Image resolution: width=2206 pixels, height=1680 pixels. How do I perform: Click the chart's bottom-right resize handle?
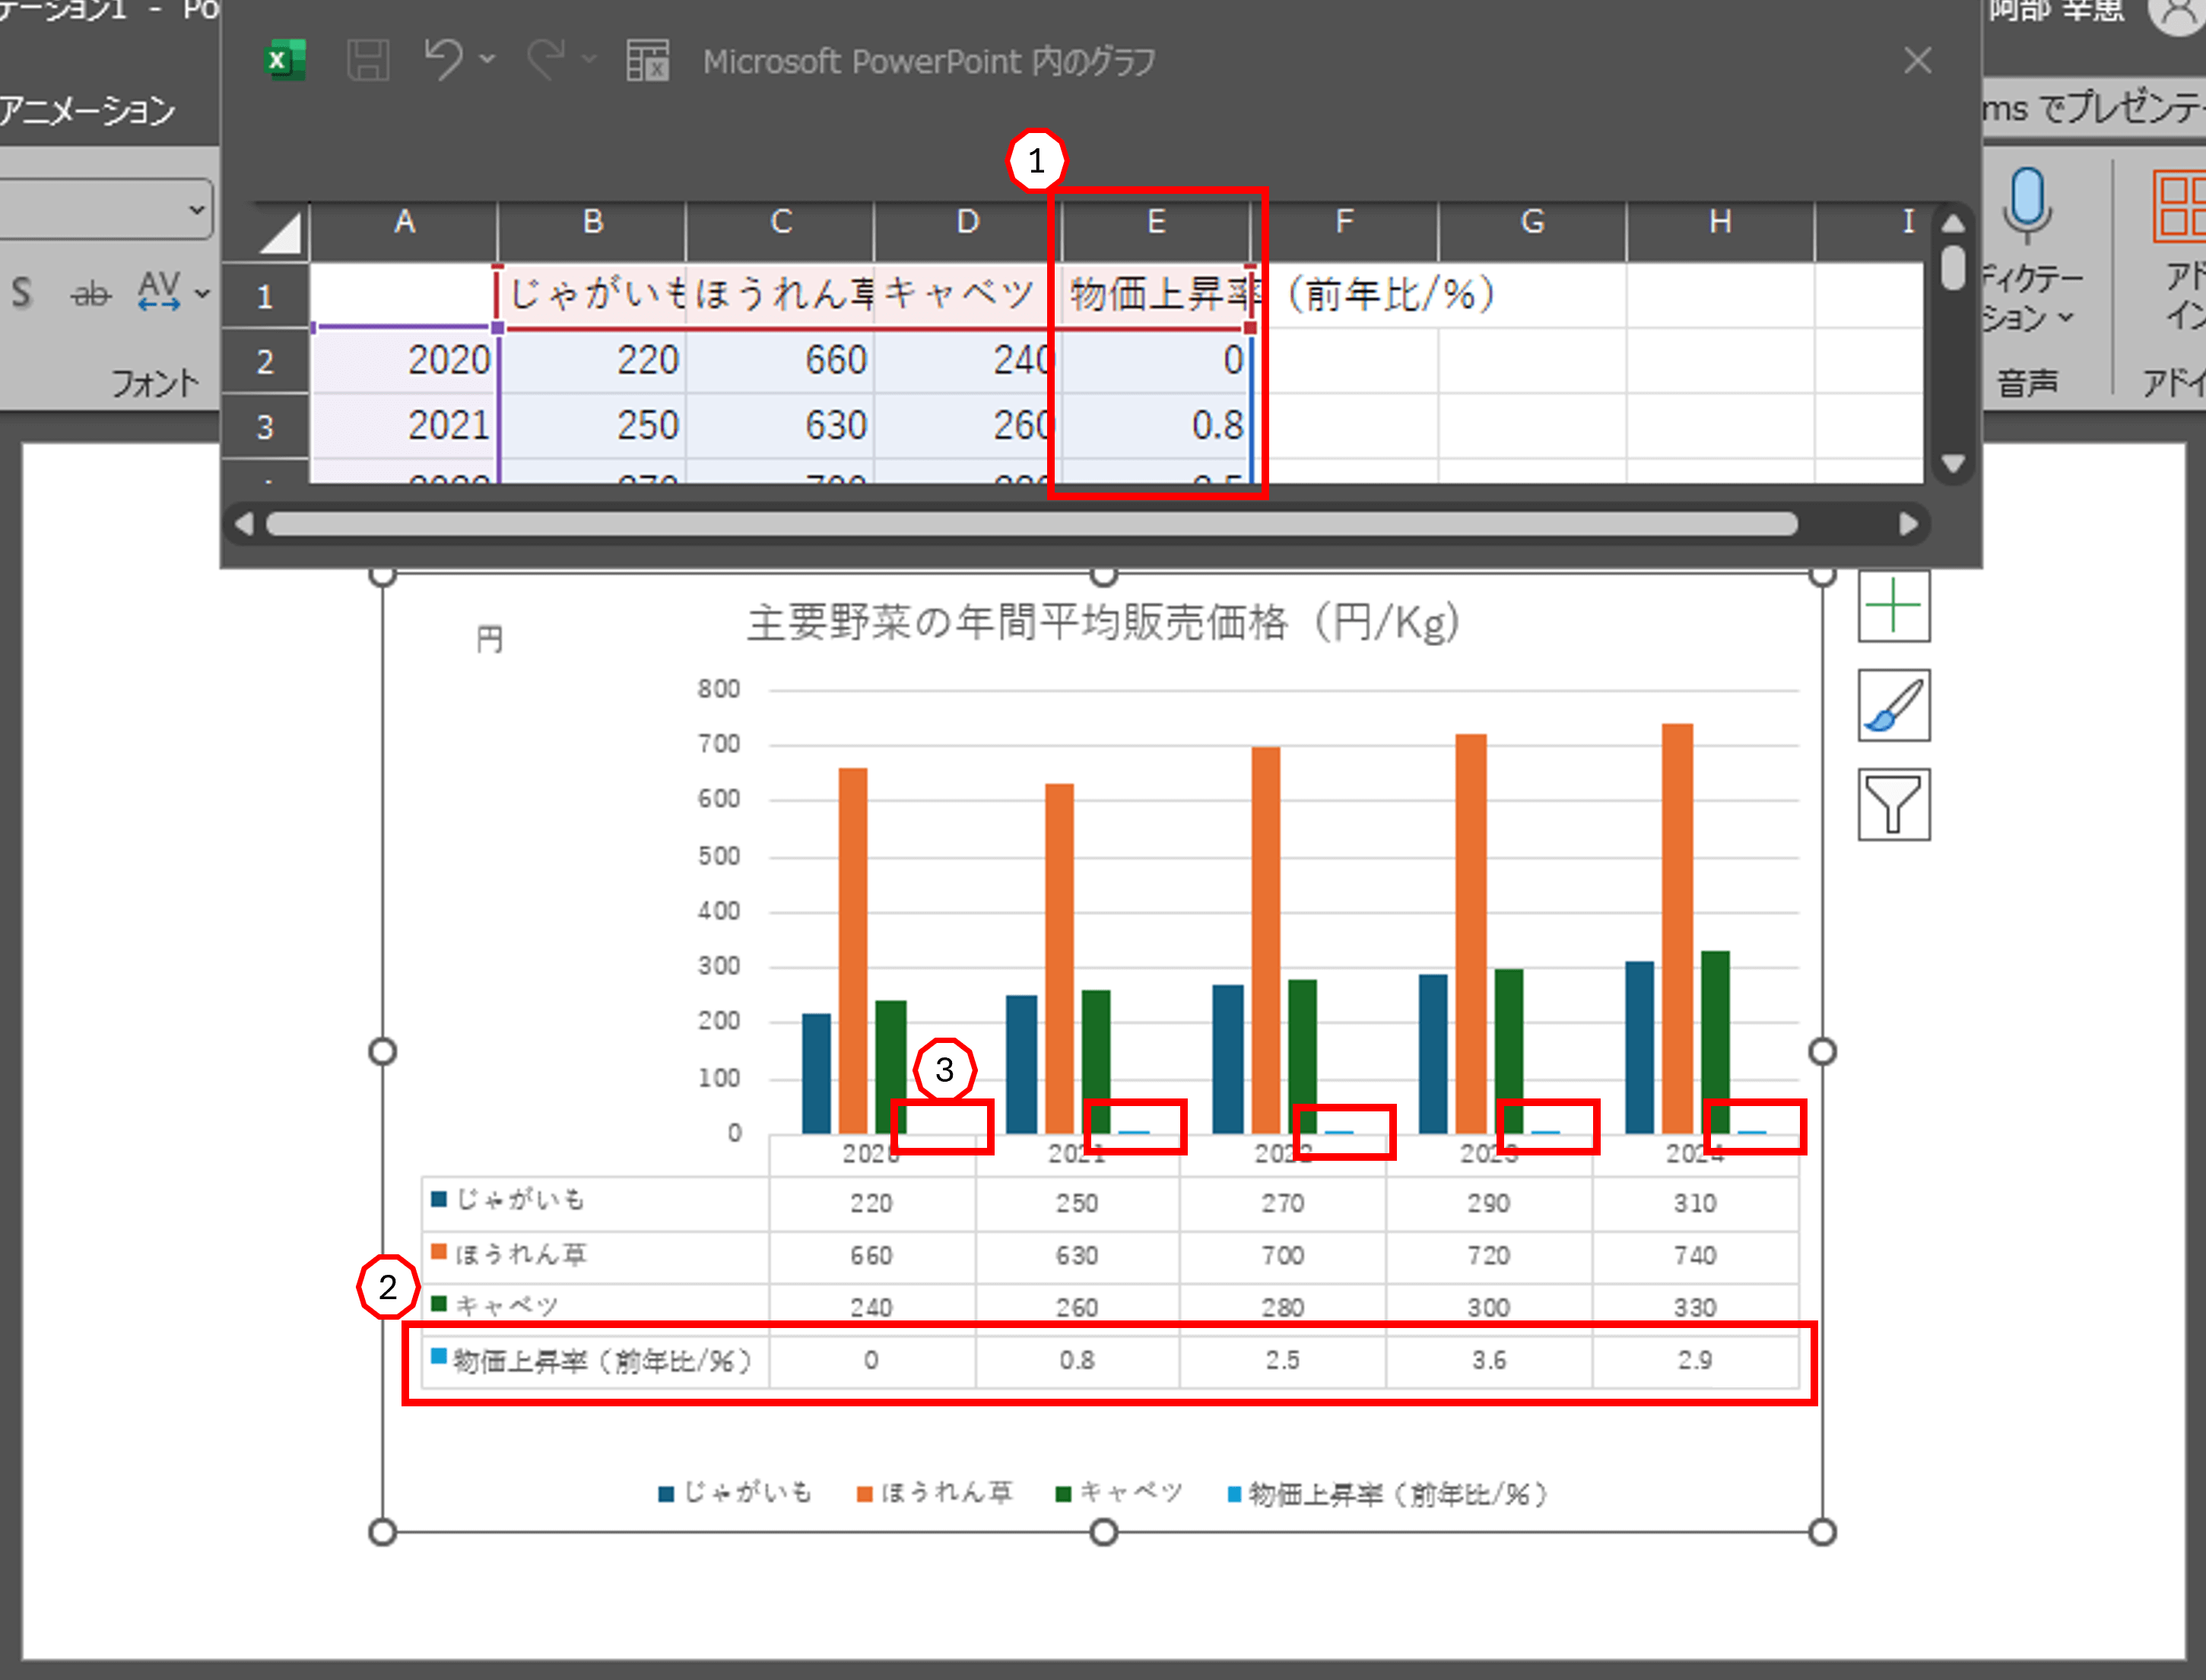click(1822, 1532)
